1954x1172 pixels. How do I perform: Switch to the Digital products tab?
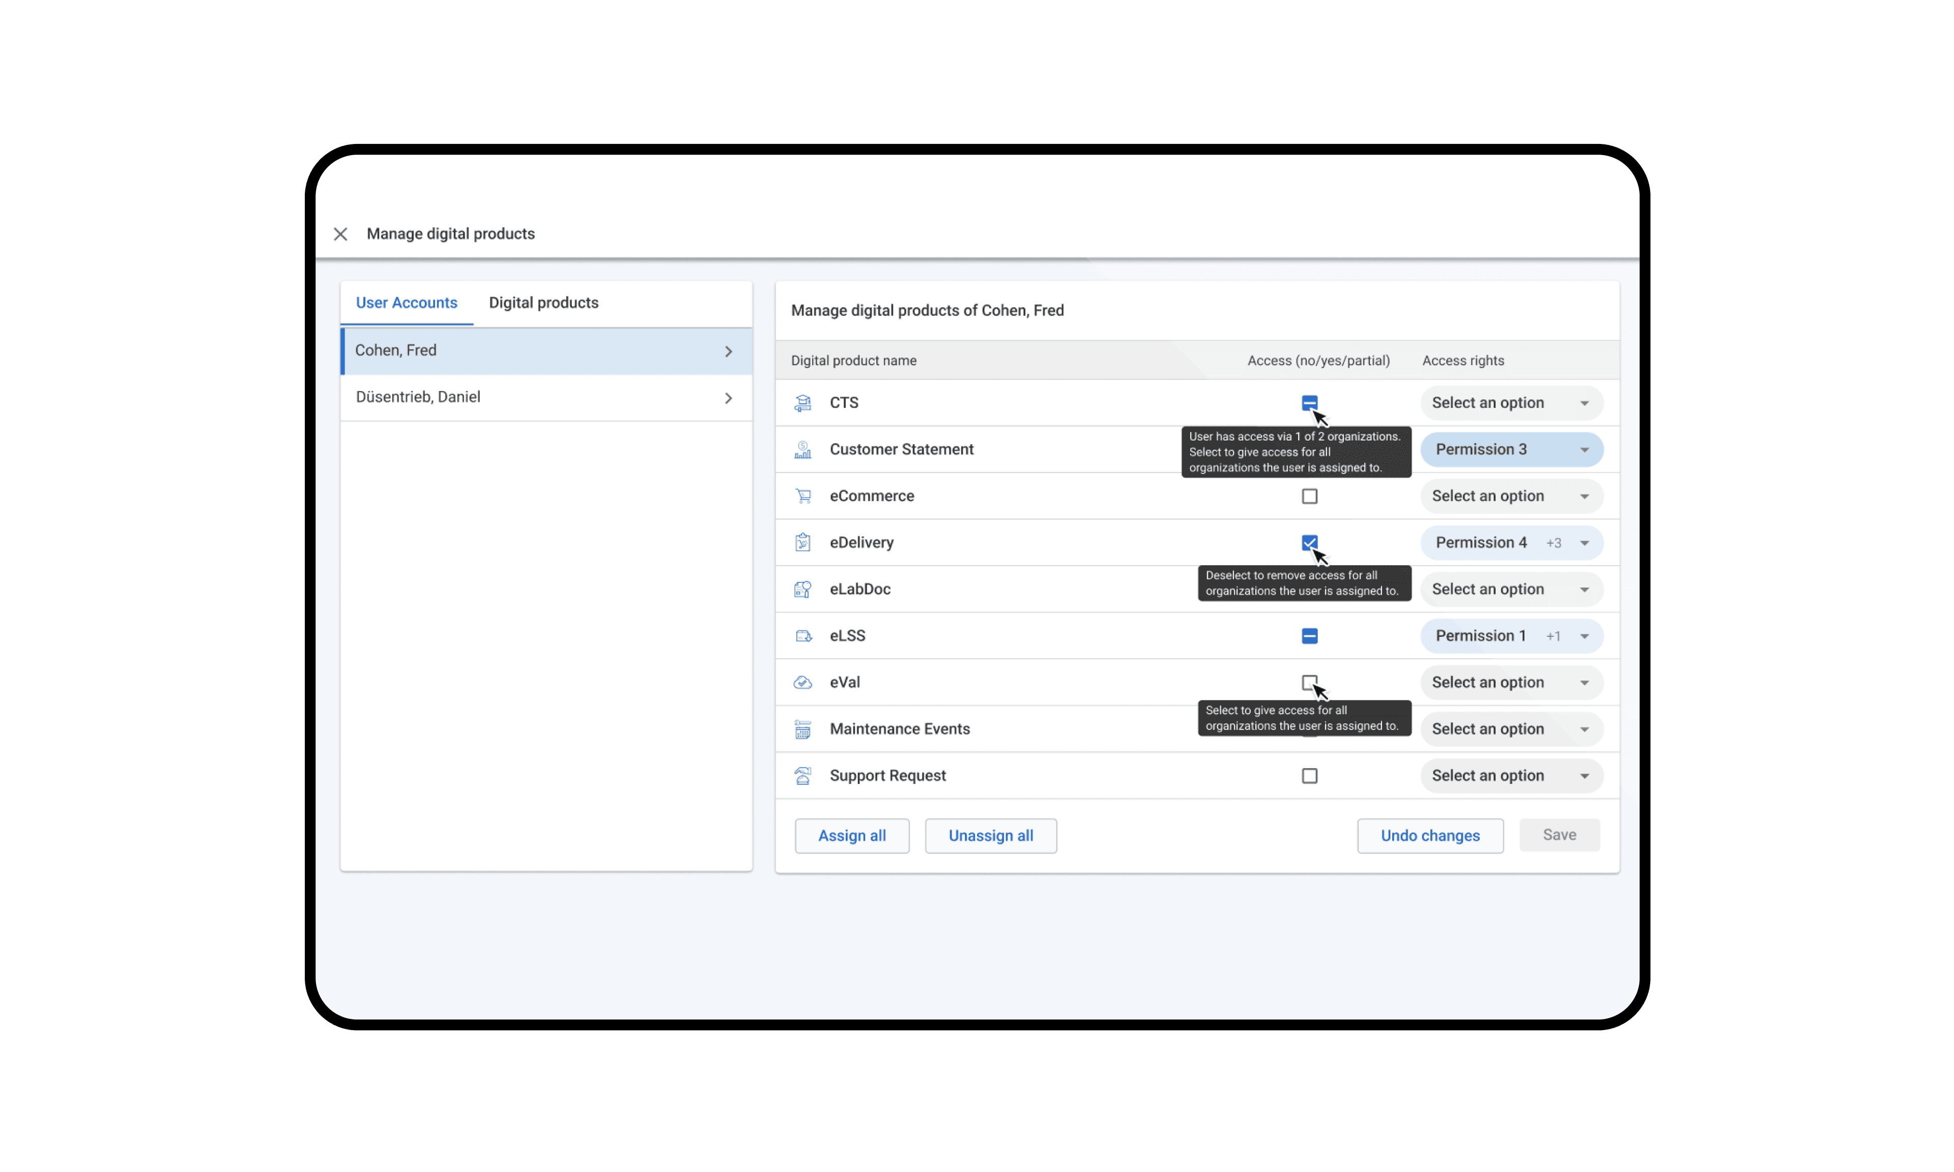(x=543, y=303)
